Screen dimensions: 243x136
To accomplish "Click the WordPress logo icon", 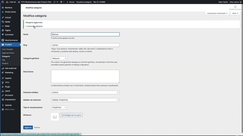I will [3, 2].
